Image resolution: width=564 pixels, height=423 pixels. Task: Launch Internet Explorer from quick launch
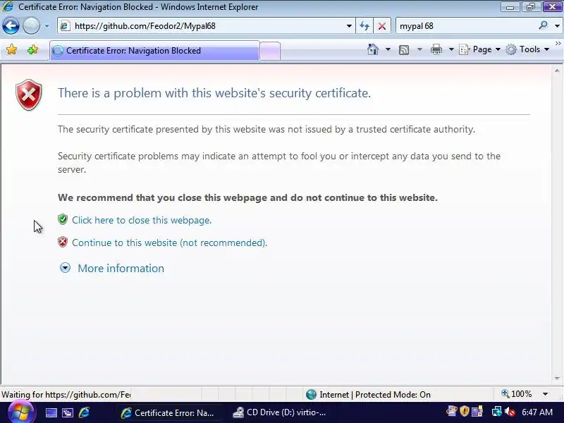coord(84,412)
